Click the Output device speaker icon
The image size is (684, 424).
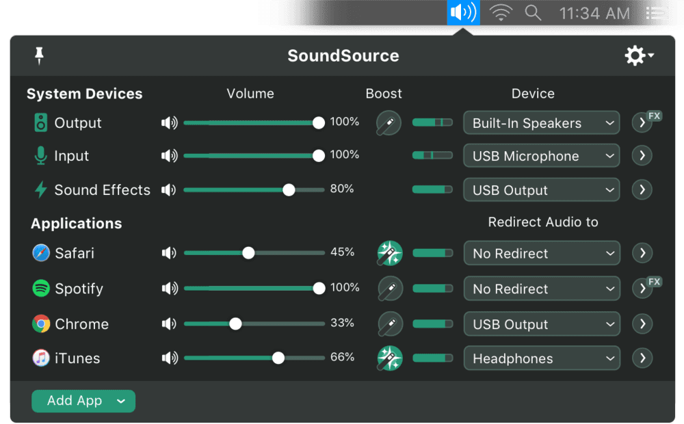point(40,122)
